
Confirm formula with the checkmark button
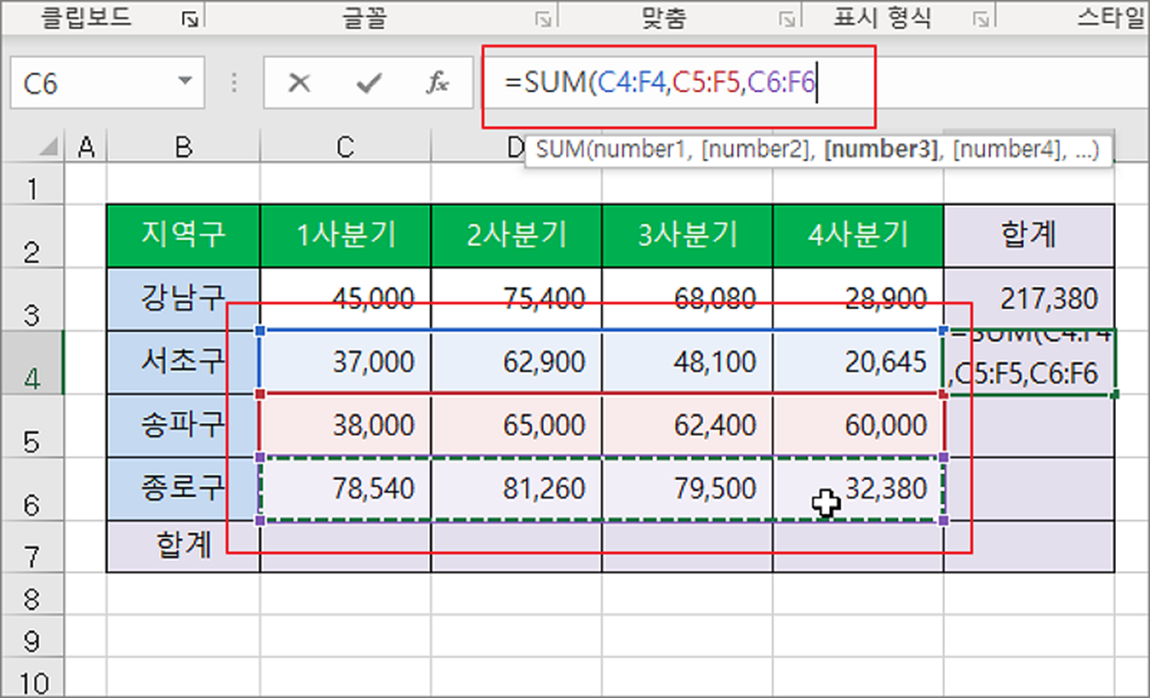point(369,84)
